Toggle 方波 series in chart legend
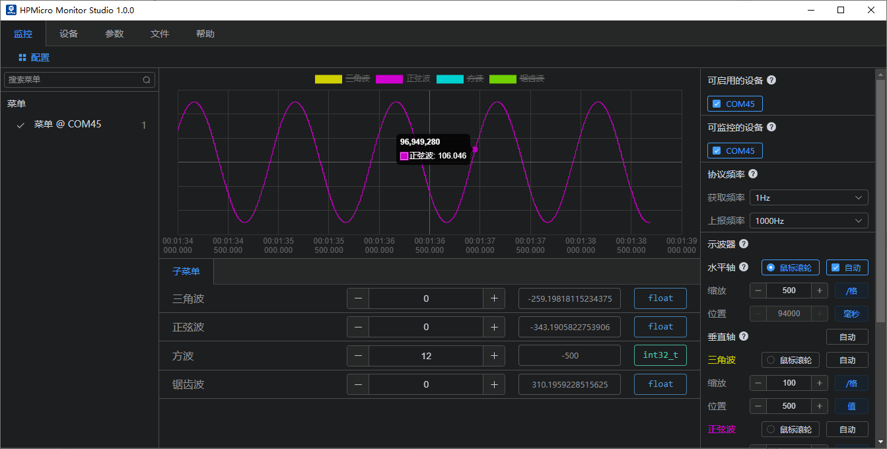 (460, 79)
